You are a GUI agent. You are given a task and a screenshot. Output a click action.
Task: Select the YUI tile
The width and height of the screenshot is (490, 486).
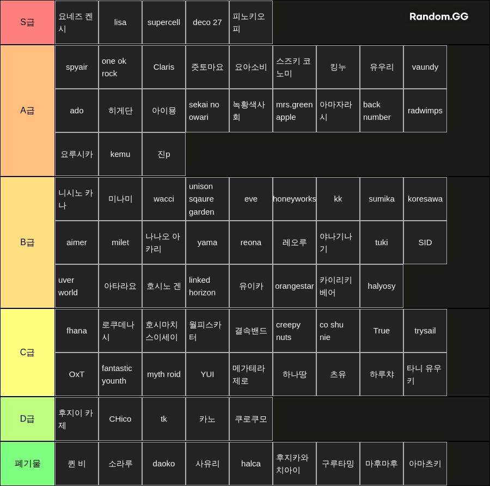pyautogui.click(x=207, y=374)
